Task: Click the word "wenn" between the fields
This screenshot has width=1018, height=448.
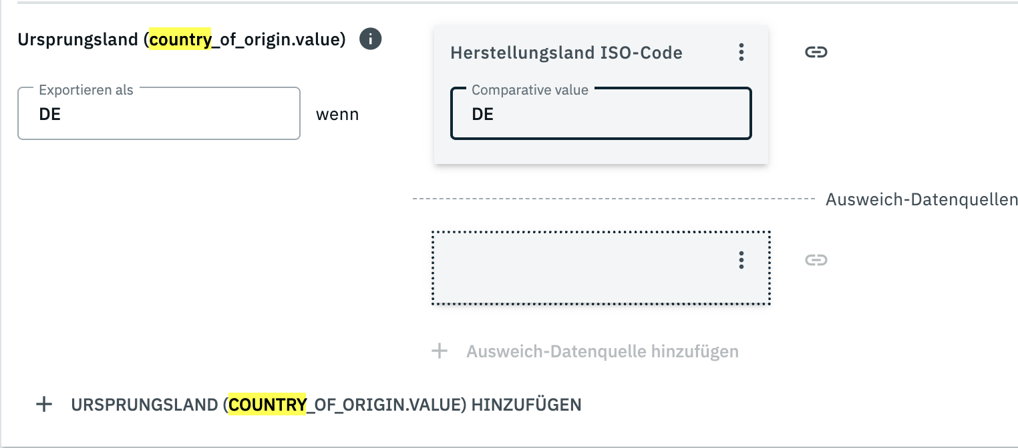Action: click(x=337, y=115)
